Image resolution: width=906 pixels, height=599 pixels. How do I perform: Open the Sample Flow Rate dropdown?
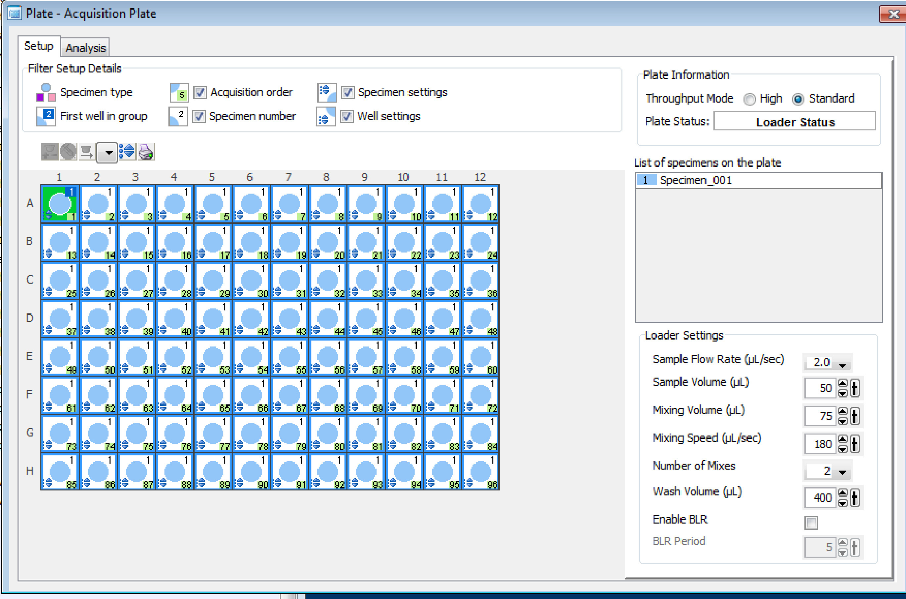coord(842,366)
